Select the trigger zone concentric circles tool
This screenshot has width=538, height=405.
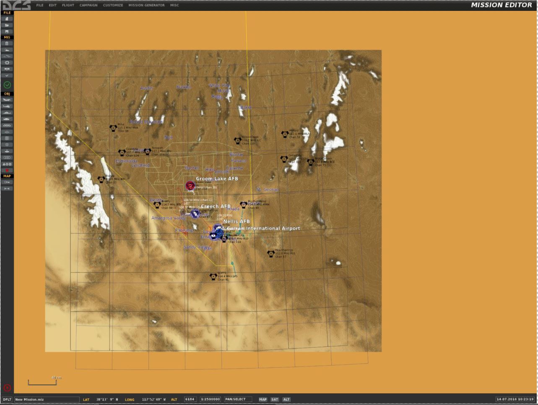(x=7, y=138)
